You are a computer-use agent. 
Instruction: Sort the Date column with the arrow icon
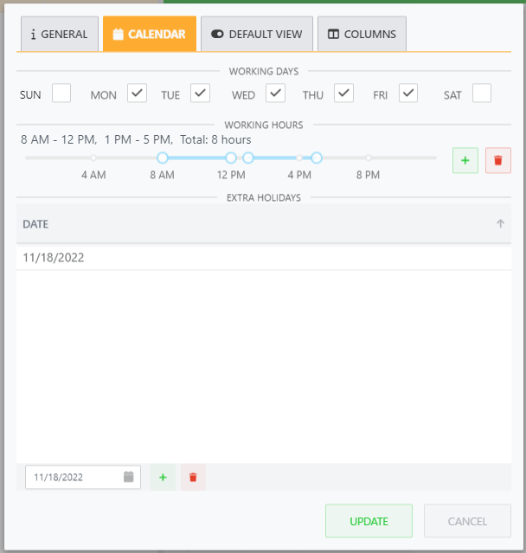click(500, 224)
